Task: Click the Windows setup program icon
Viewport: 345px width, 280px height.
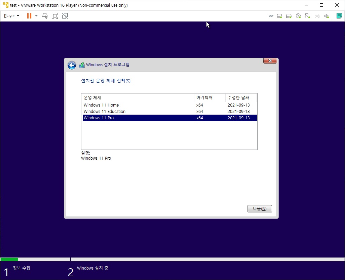Action: pyautogui.click(x=82, y=65)
